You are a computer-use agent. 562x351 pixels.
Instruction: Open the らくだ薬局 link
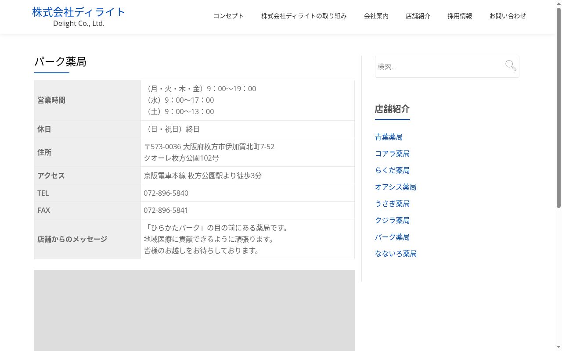pyautogui.click(x=392, y=170)
